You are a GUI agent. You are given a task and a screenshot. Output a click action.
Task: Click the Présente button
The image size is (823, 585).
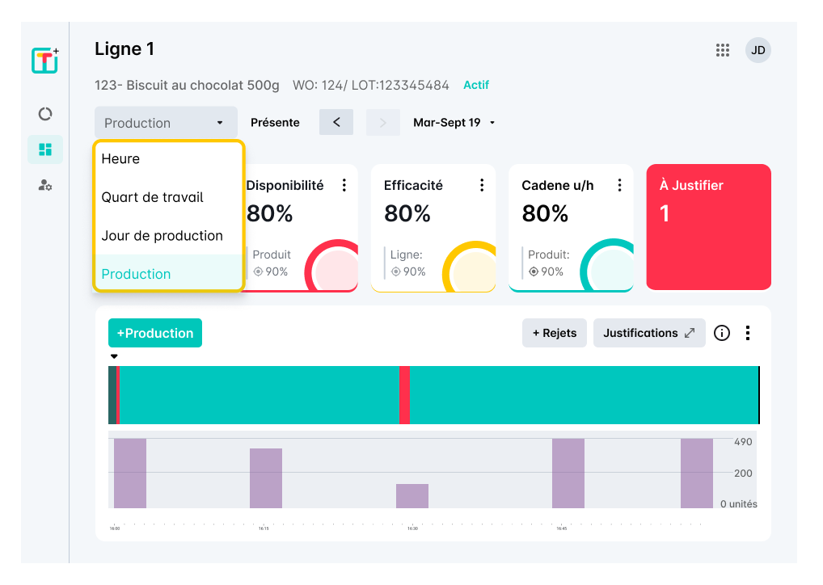click(275, 123)
